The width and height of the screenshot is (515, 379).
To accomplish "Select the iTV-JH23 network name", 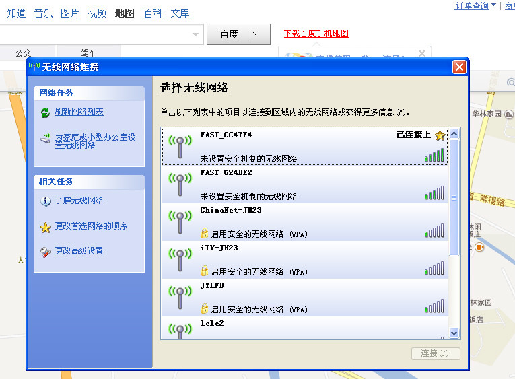I will [219, 248].
